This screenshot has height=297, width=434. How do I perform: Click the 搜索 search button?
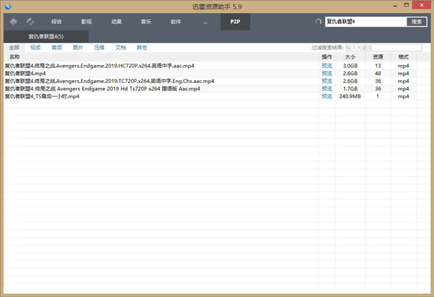click(x=417, y=22)
